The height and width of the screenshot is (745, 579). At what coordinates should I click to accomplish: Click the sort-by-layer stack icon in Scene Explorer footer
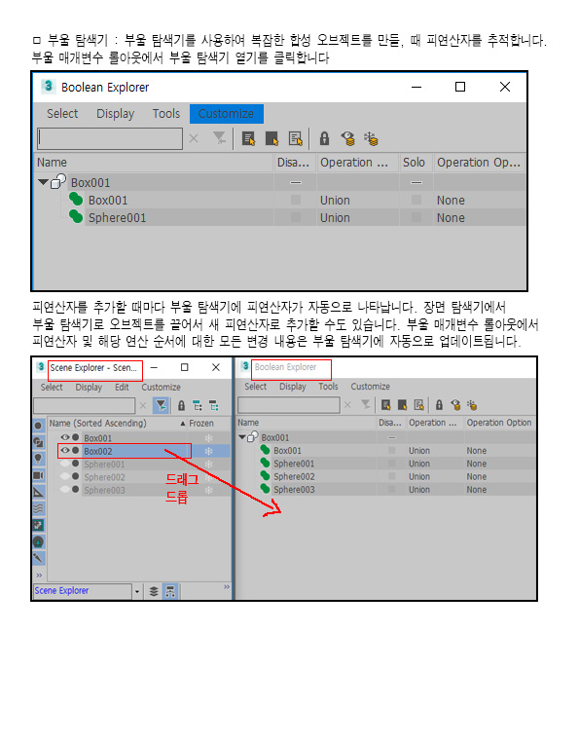point(154,591)
